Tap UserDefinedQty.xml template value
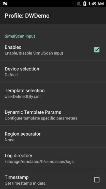The image size is (106, 189). [23, 97]
